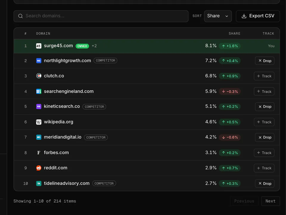Click the searchengineland.com SEL favicon
The image size is (286, 215).
click(x=39, y=91)
